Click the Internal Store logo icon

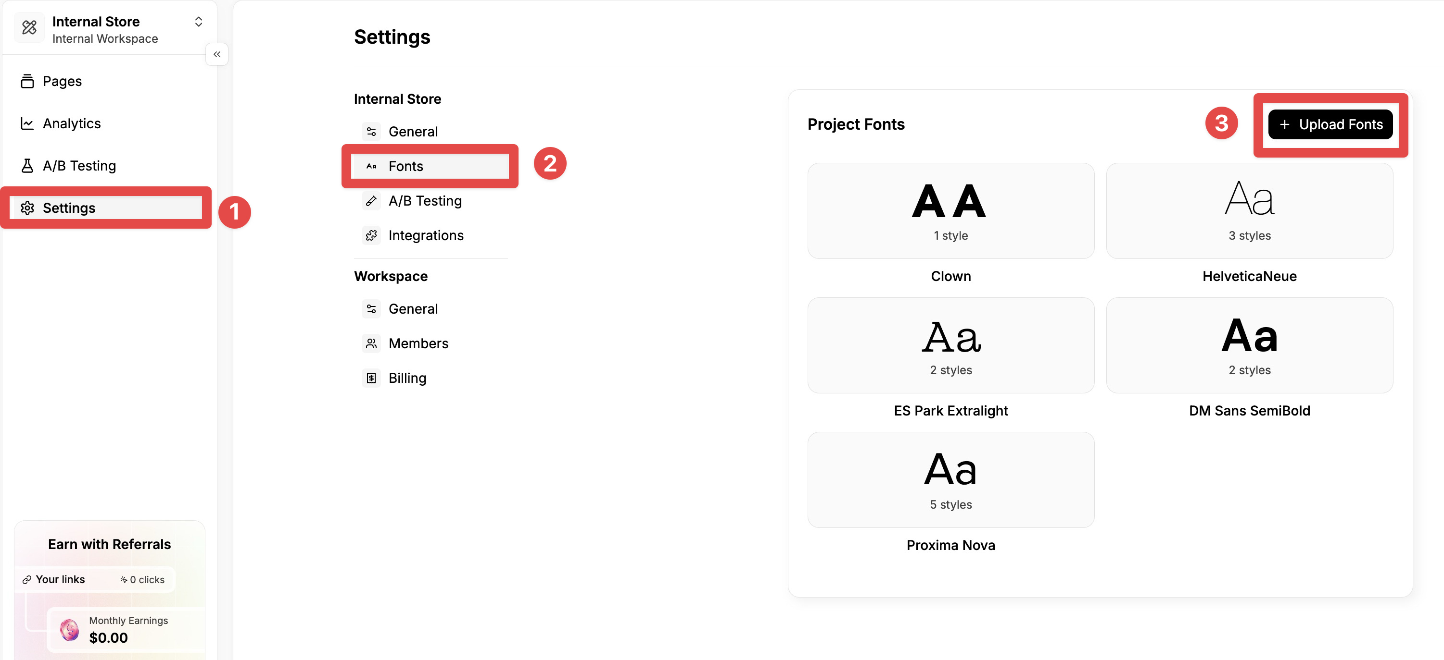coord(29,27)
